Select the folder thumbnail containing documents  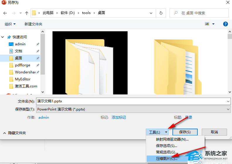click(x=177, y=67)
